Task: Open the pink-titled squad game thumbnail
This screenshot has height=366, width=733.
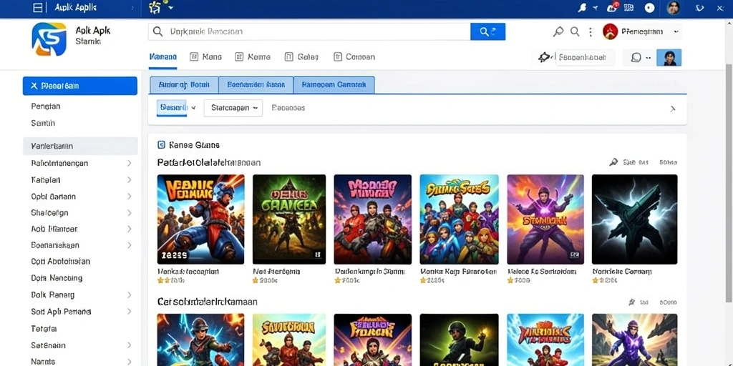Action: coord(372,219)
